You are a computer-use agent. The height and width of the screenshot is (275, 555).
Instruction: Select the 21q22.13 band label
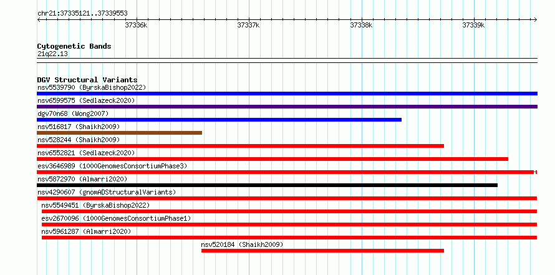tap(52, 54)
